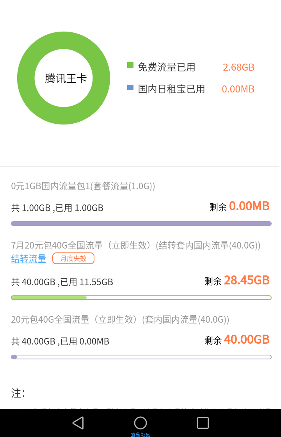The image size is (281, 437).
Task: Select the 国内日租宝已用 legend text
Action: (x=171, y=89)
